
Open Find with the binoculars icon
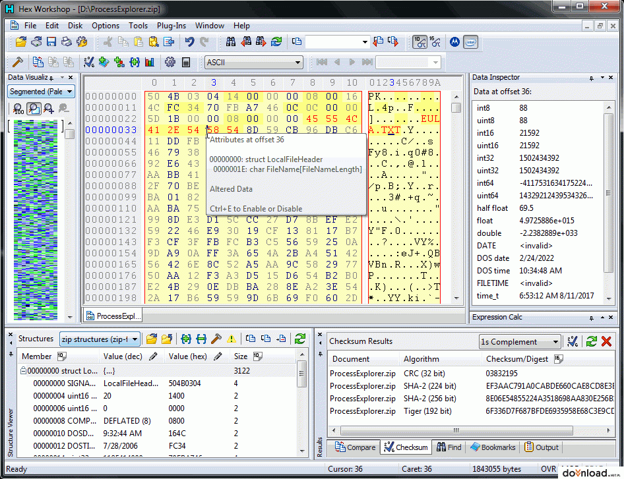[231, 42]
